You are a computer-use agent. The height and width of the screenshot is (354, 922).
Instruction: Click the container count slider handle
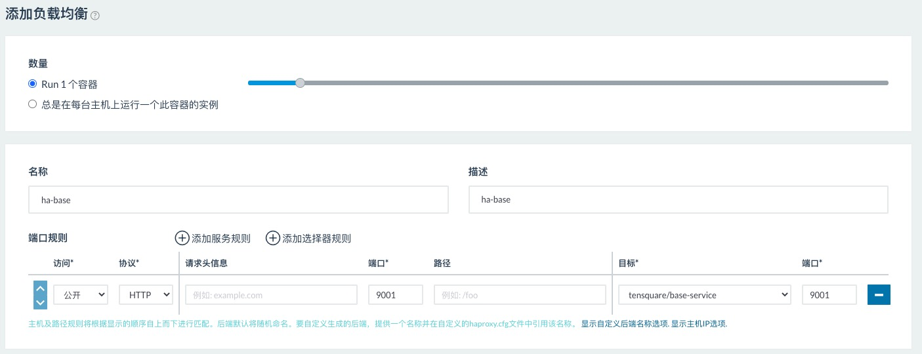[300, 83]
